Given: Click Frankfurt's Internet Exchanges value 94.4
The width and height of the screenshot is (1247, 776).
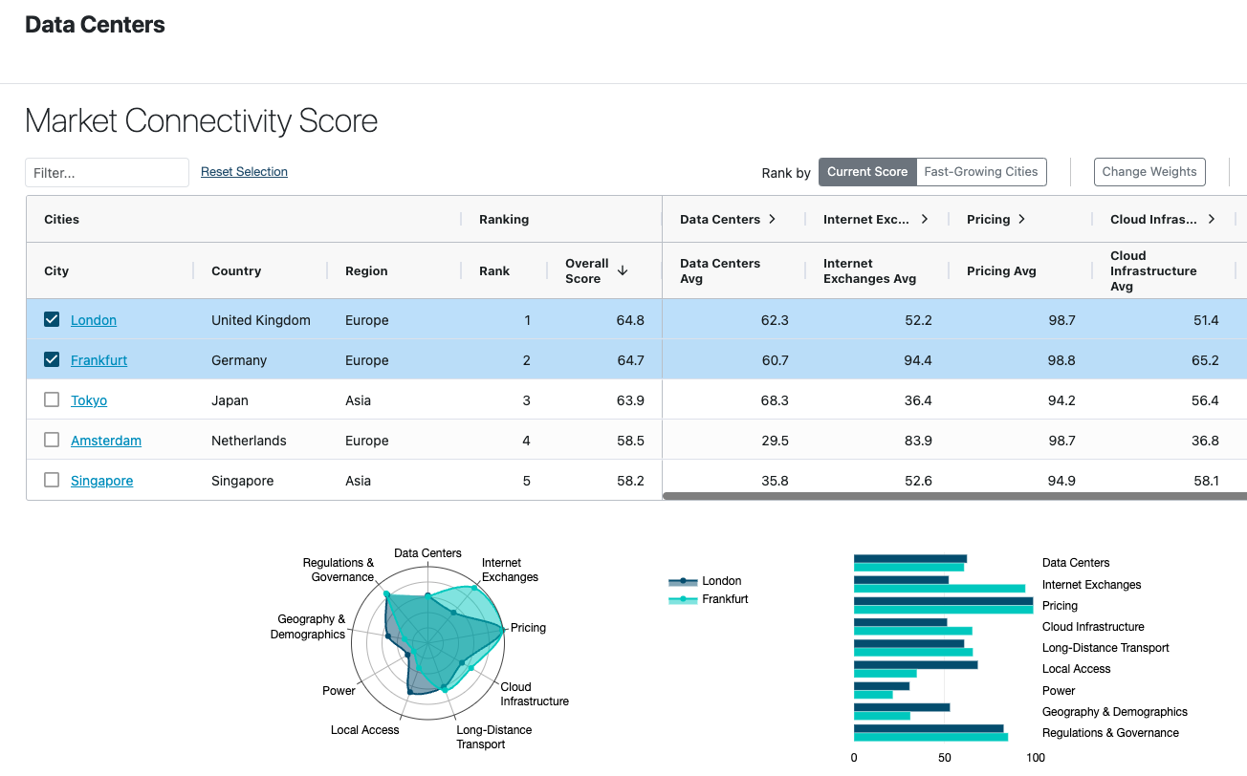Looking at the screenshot, I should pyautogui.click(x=918, y=360).
